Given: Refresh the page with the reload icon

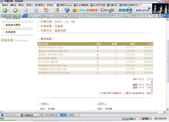Looking at the screenshot, I should [x=36, y=10].
